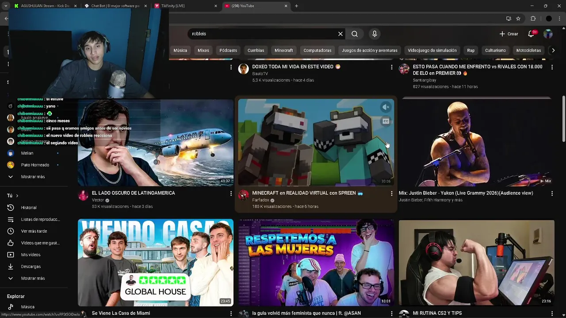Clear the search box with the X icon

pyautogui.click(x=340, y=34)
